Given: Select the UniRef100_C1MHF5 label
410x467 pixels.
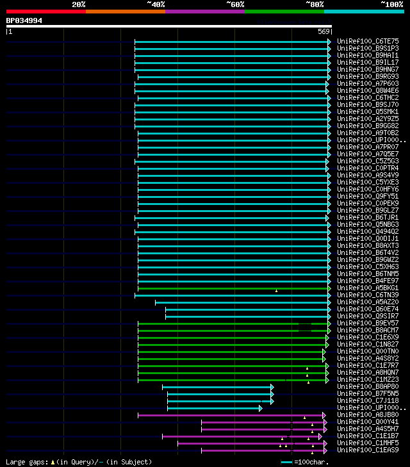Looking at the screenshot, I should 368,443.
